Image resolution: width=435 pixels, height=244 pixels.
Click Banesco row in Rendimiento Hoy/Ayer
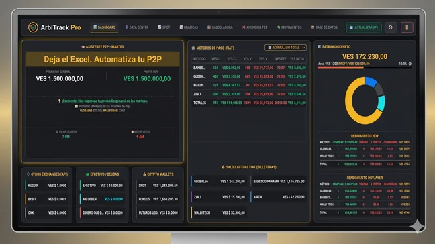coord(365,198)
